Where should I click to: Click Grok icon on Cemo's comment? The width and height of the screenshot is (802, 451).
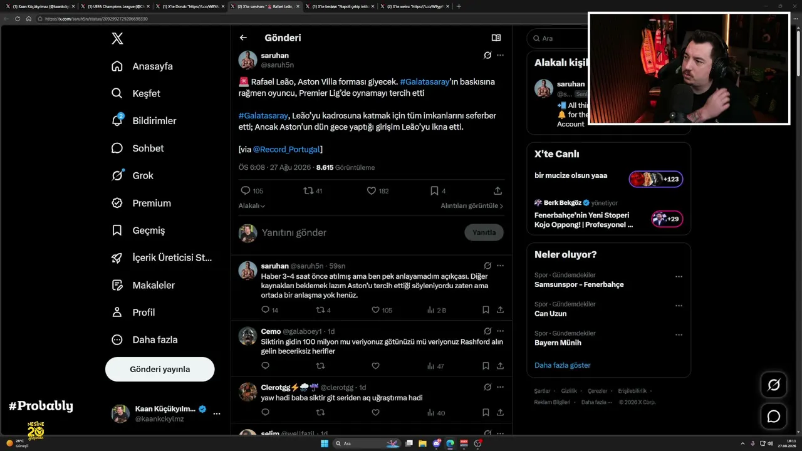click(x=487, y=331)
